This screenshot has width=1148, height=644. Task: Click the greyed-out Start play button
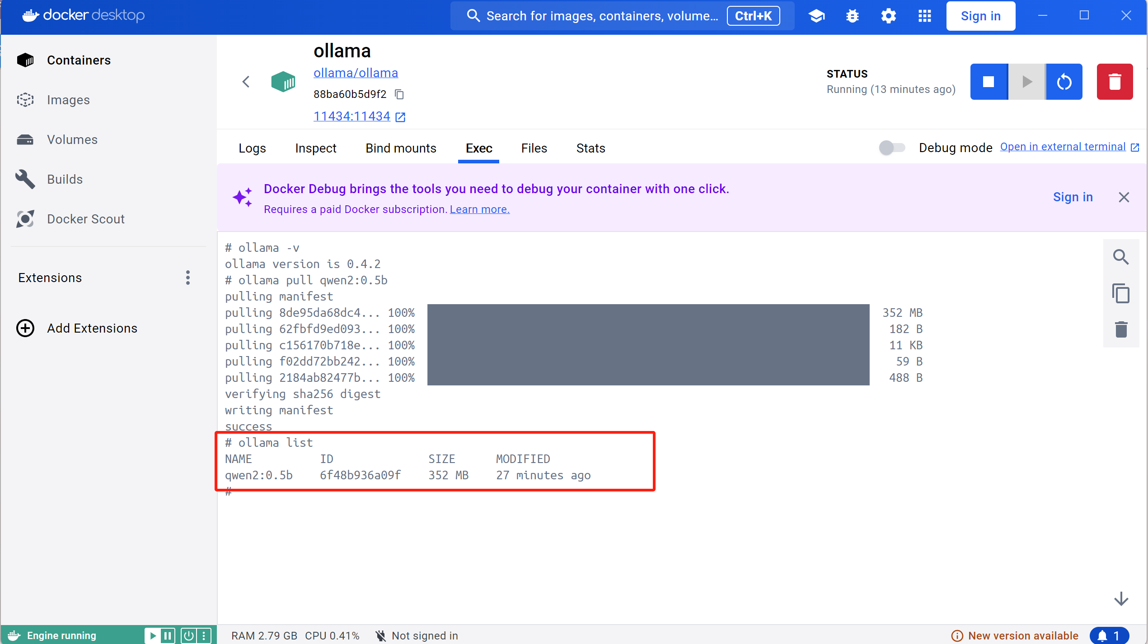[1027, 82]
